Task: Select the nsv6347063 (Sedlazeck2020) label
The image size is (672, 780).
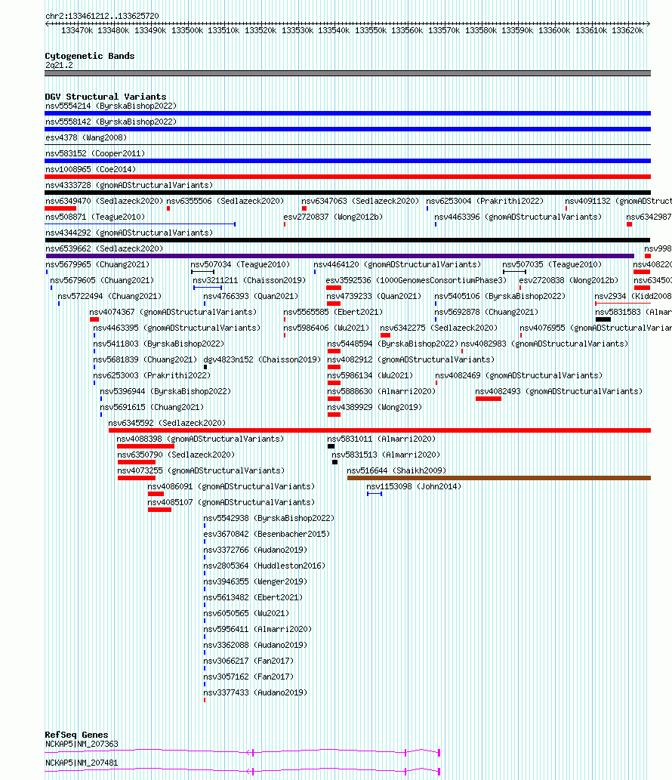Action: coord(360,202)
